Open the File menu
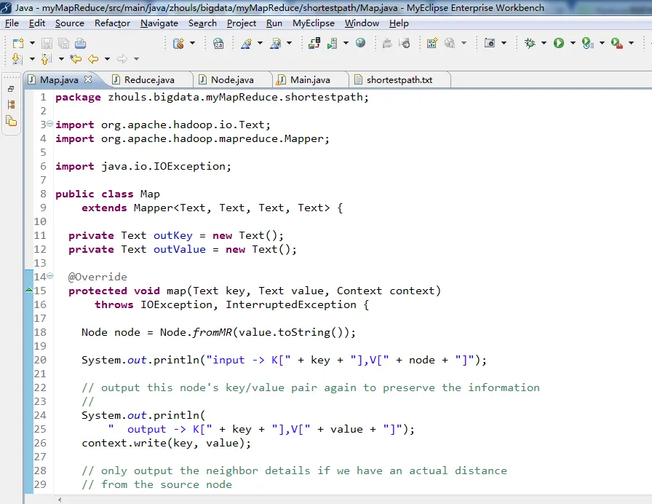 12,23
